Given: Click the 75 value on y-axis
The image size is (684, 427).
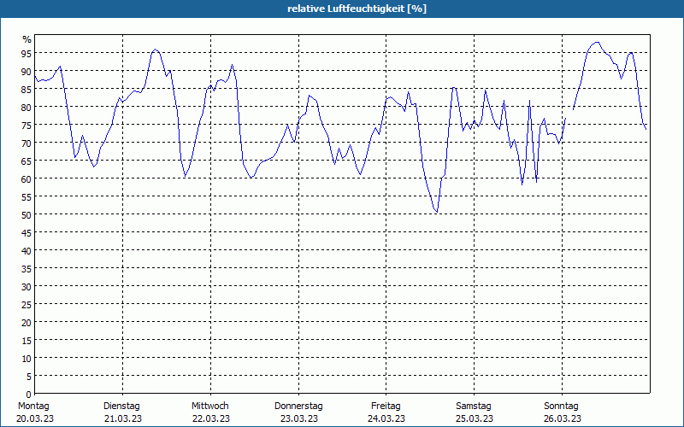Looking at the screenshot, I should click(x=27, y=126).
